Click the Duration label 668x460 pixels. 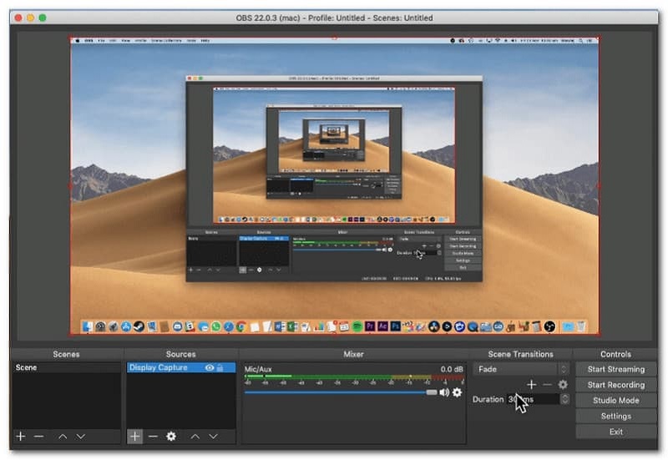488,400
